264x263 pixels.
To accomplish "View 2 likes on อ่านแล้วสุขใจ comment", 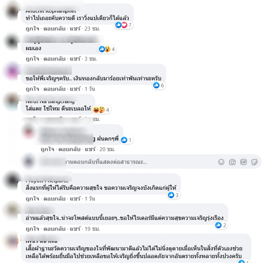I will (x=221, y=225).
